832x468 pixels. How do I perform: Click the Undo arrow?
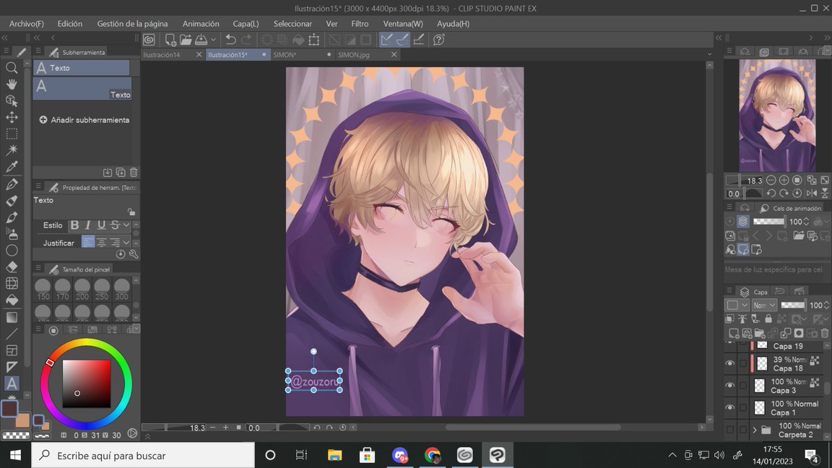pyautogui.click(x=231, y=40)
